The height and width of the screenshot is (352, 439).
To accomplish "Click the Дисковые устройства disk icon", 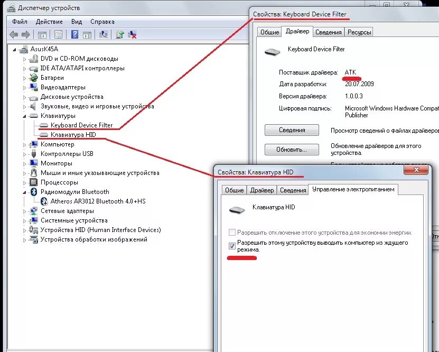I will coord(34,98).
